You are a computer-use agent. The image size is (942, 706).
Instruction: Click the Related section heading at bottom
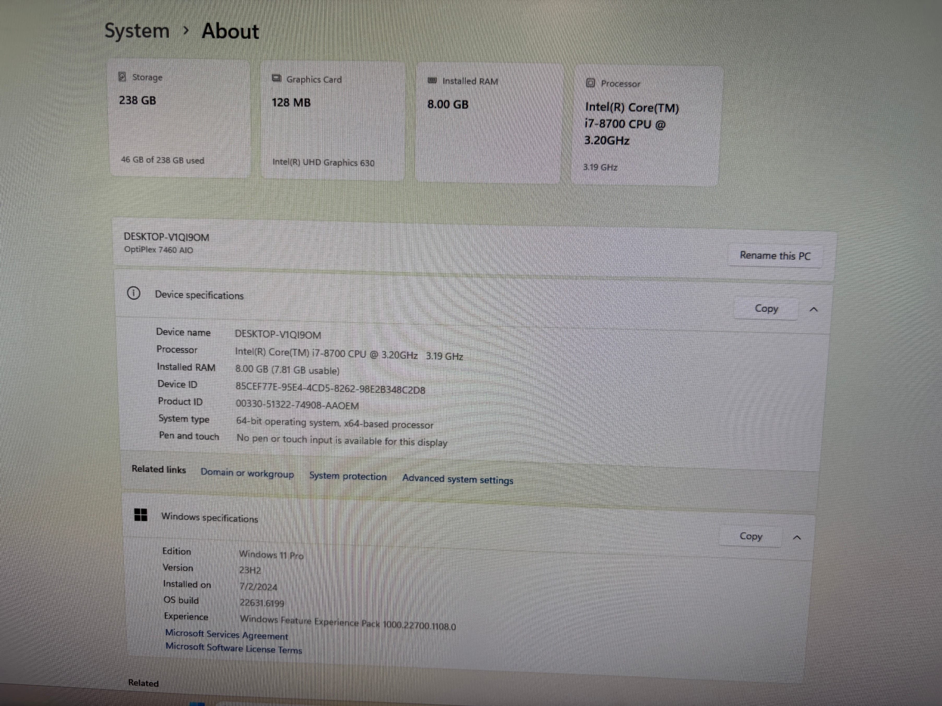[144, 683]
